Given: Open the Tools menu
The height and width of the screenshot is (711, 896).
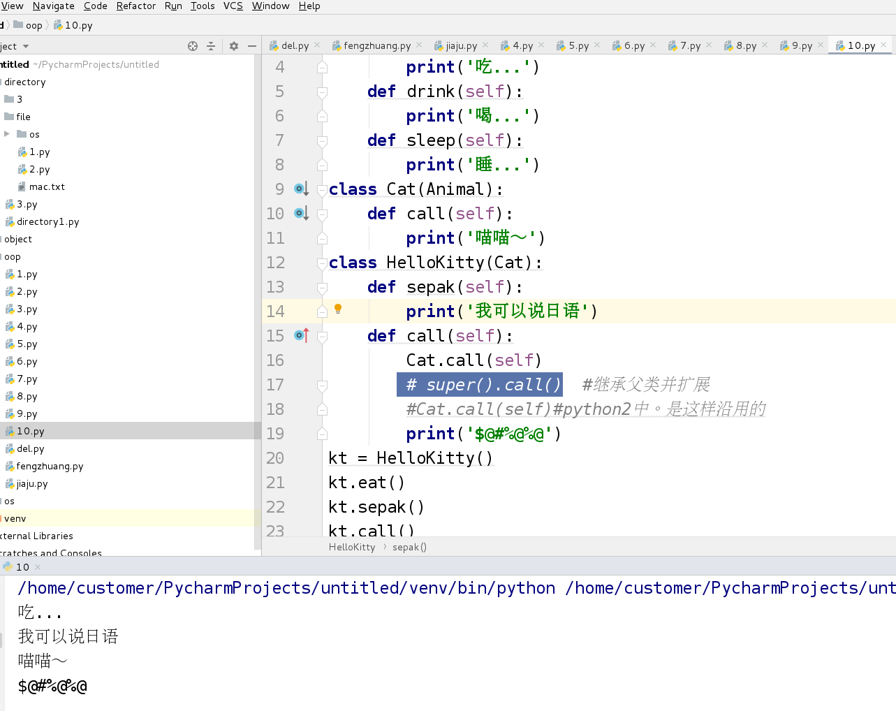Looking at the screenshot, I should click(203, 6).
